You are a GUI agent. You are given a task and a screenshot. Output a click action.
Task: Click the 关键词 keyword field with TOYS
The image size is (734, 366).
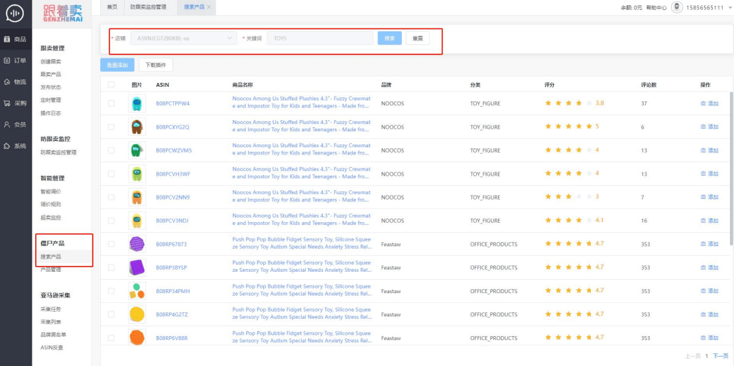(320, 38)
